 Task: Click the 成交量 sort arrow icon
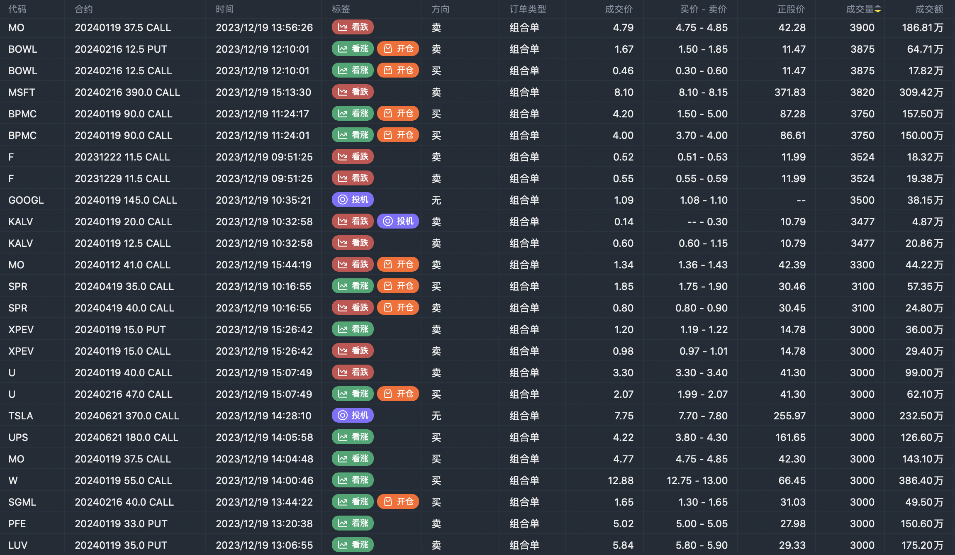pos(878,9)
